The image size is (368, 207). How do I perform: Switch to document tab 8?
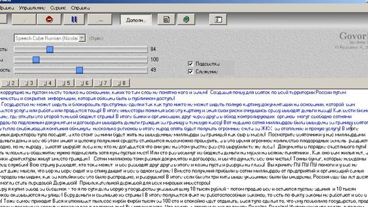pos(121,83)
